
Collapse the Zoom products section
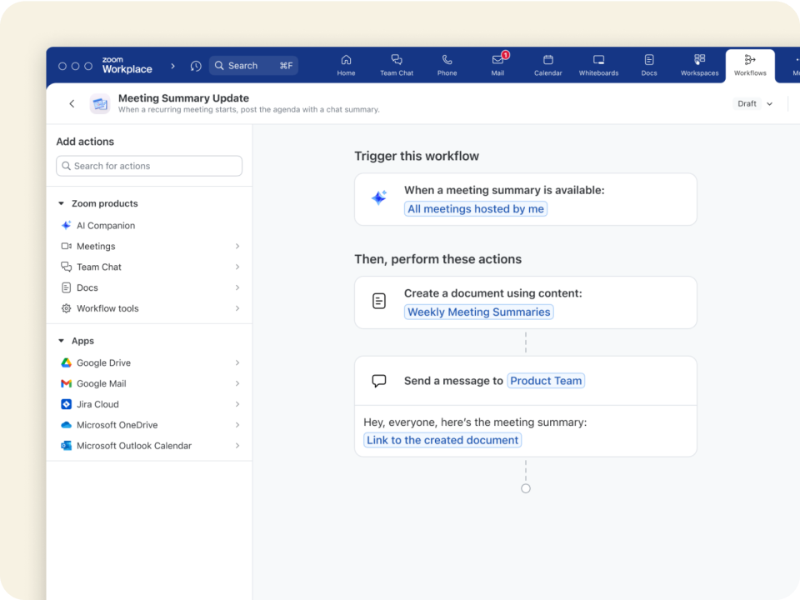coord(62,203)
